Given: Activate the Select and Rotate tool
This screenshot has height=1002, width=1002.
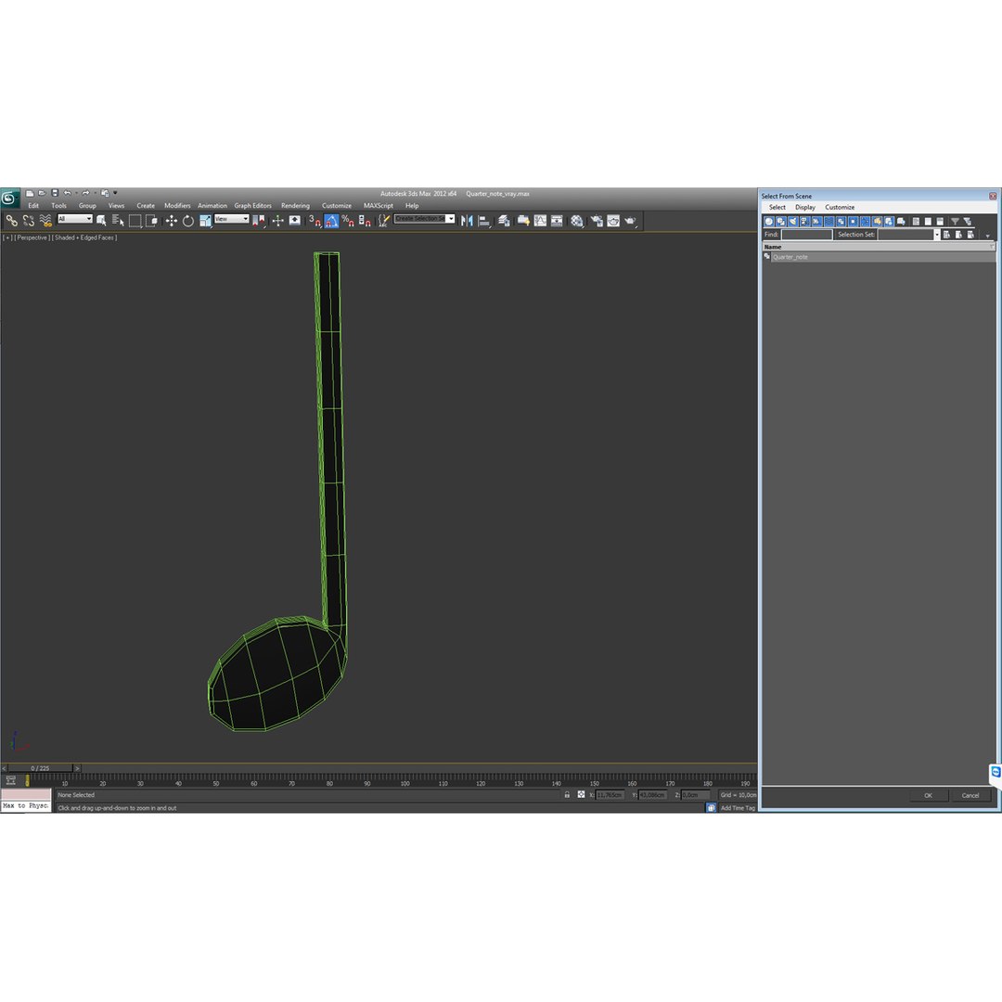Looking at the screenshot, I should coord(187,221).
